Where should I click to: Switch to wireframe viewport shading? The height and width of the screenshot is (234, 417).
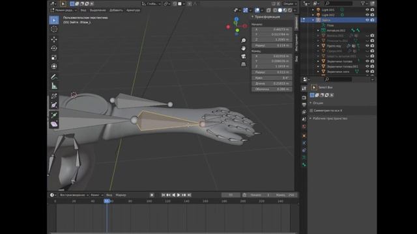[275, 10]
